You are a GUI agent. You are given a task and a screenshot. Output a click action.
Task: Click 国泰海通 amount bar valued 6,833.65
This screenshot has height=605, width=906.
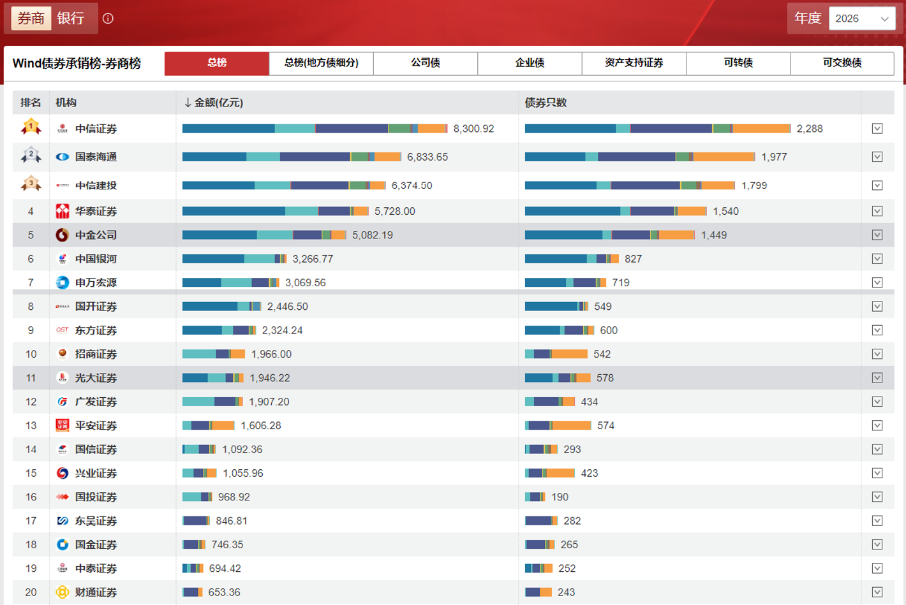[x=292, y=157]
